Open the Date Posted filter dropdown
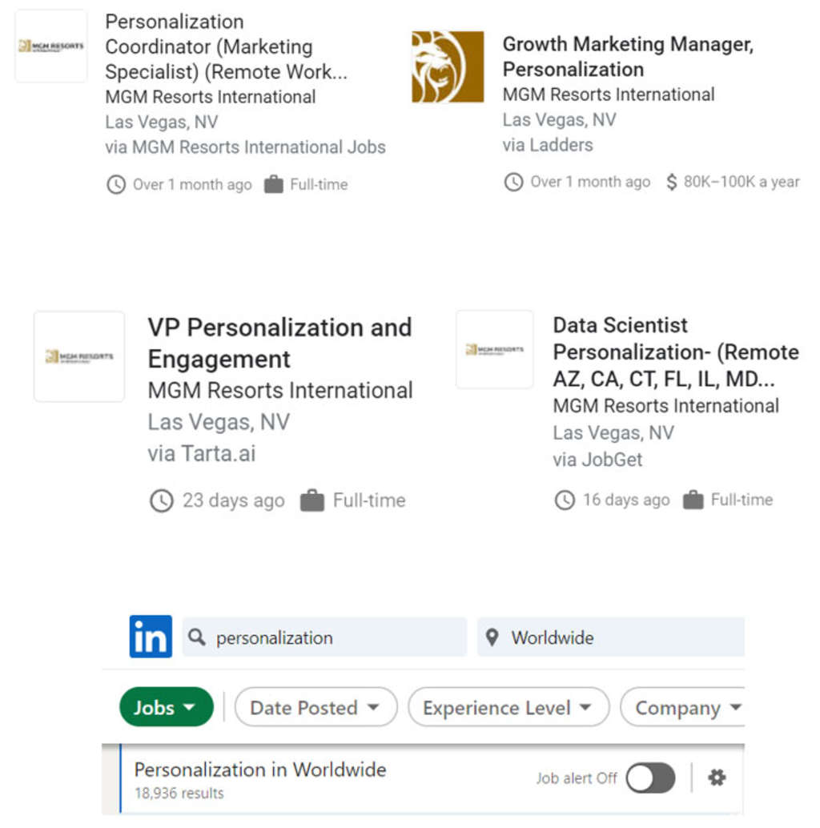 point(316,707)
